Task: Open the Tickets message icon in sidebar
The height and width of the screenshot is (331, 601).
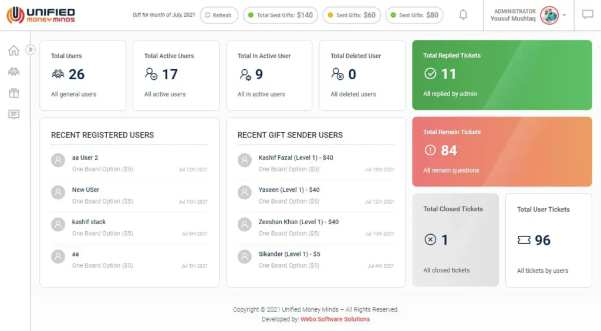Action: (13, 114)
